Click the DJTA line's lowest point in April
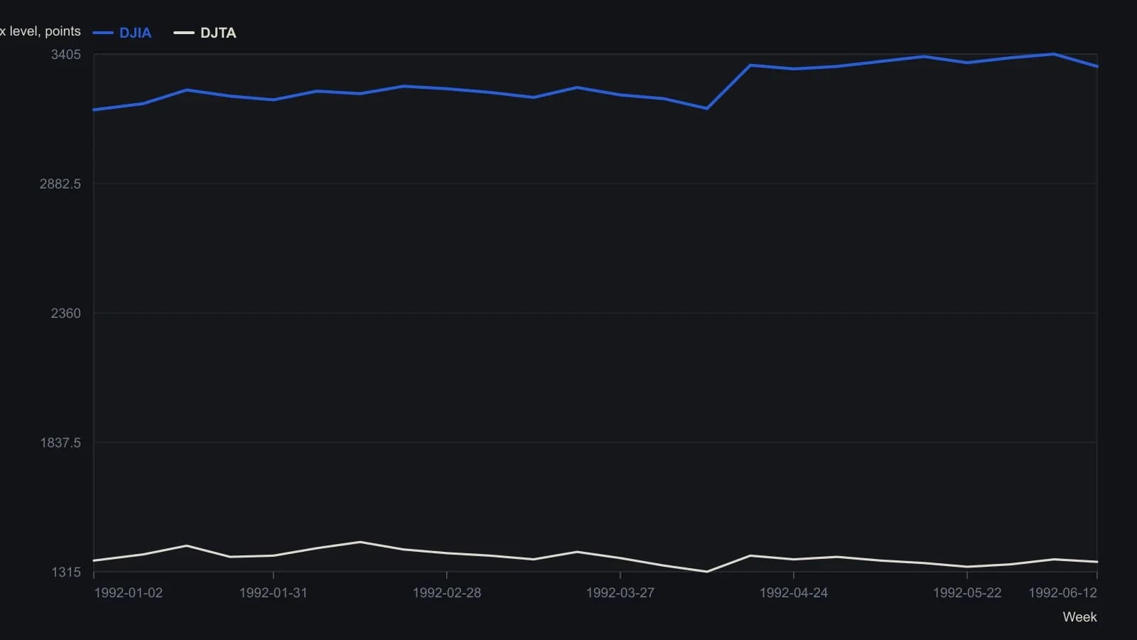 click(707, 572)
